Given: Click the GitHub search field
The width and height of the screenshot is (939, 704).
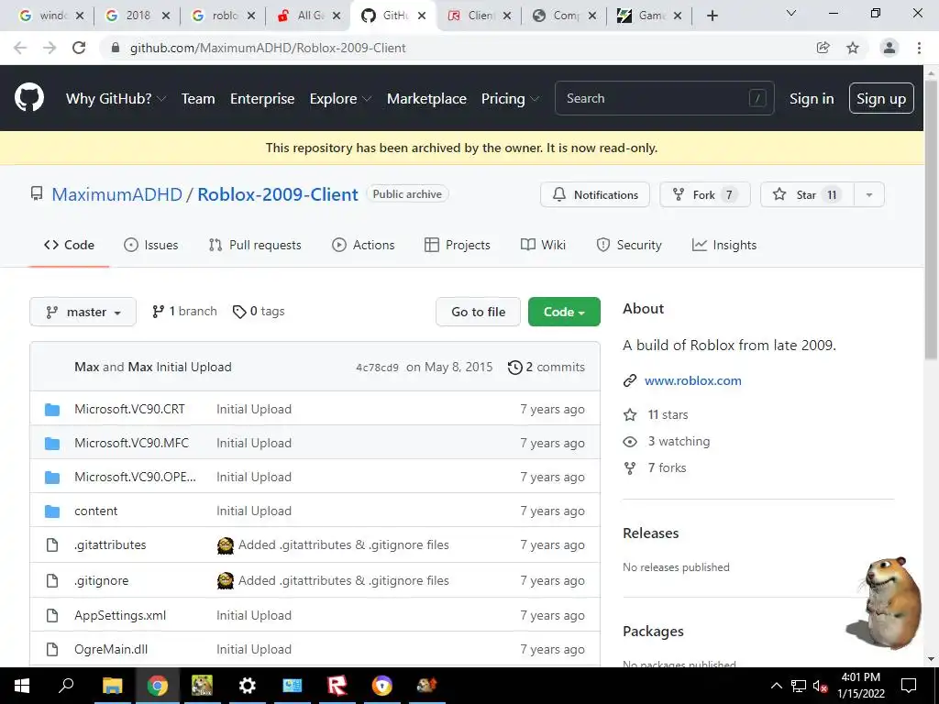Looking at the screenshot, I should tap(664, 98).
